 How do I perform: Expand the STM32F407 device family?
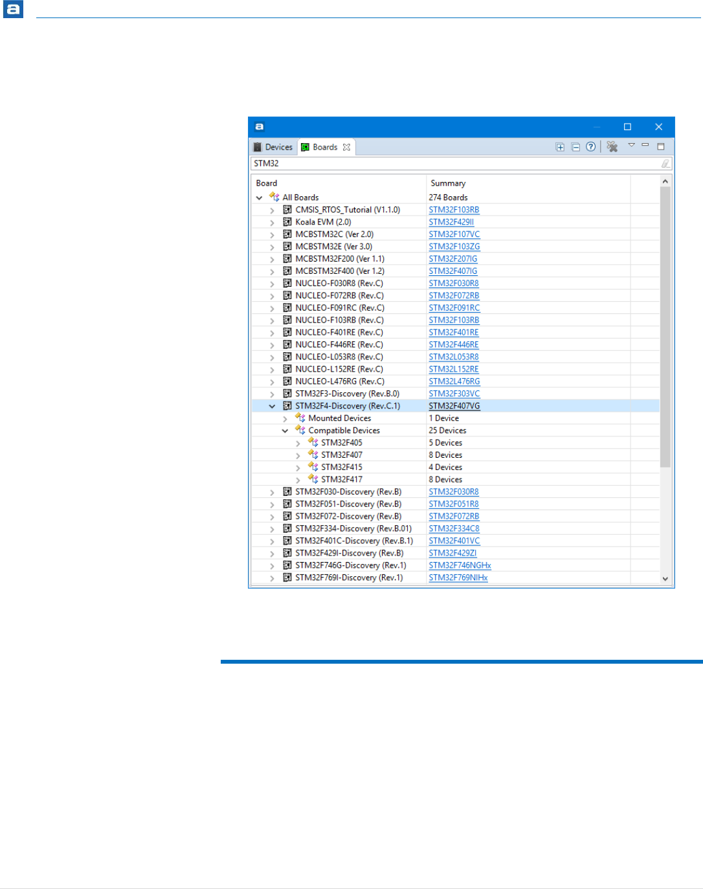pos(298,456)
